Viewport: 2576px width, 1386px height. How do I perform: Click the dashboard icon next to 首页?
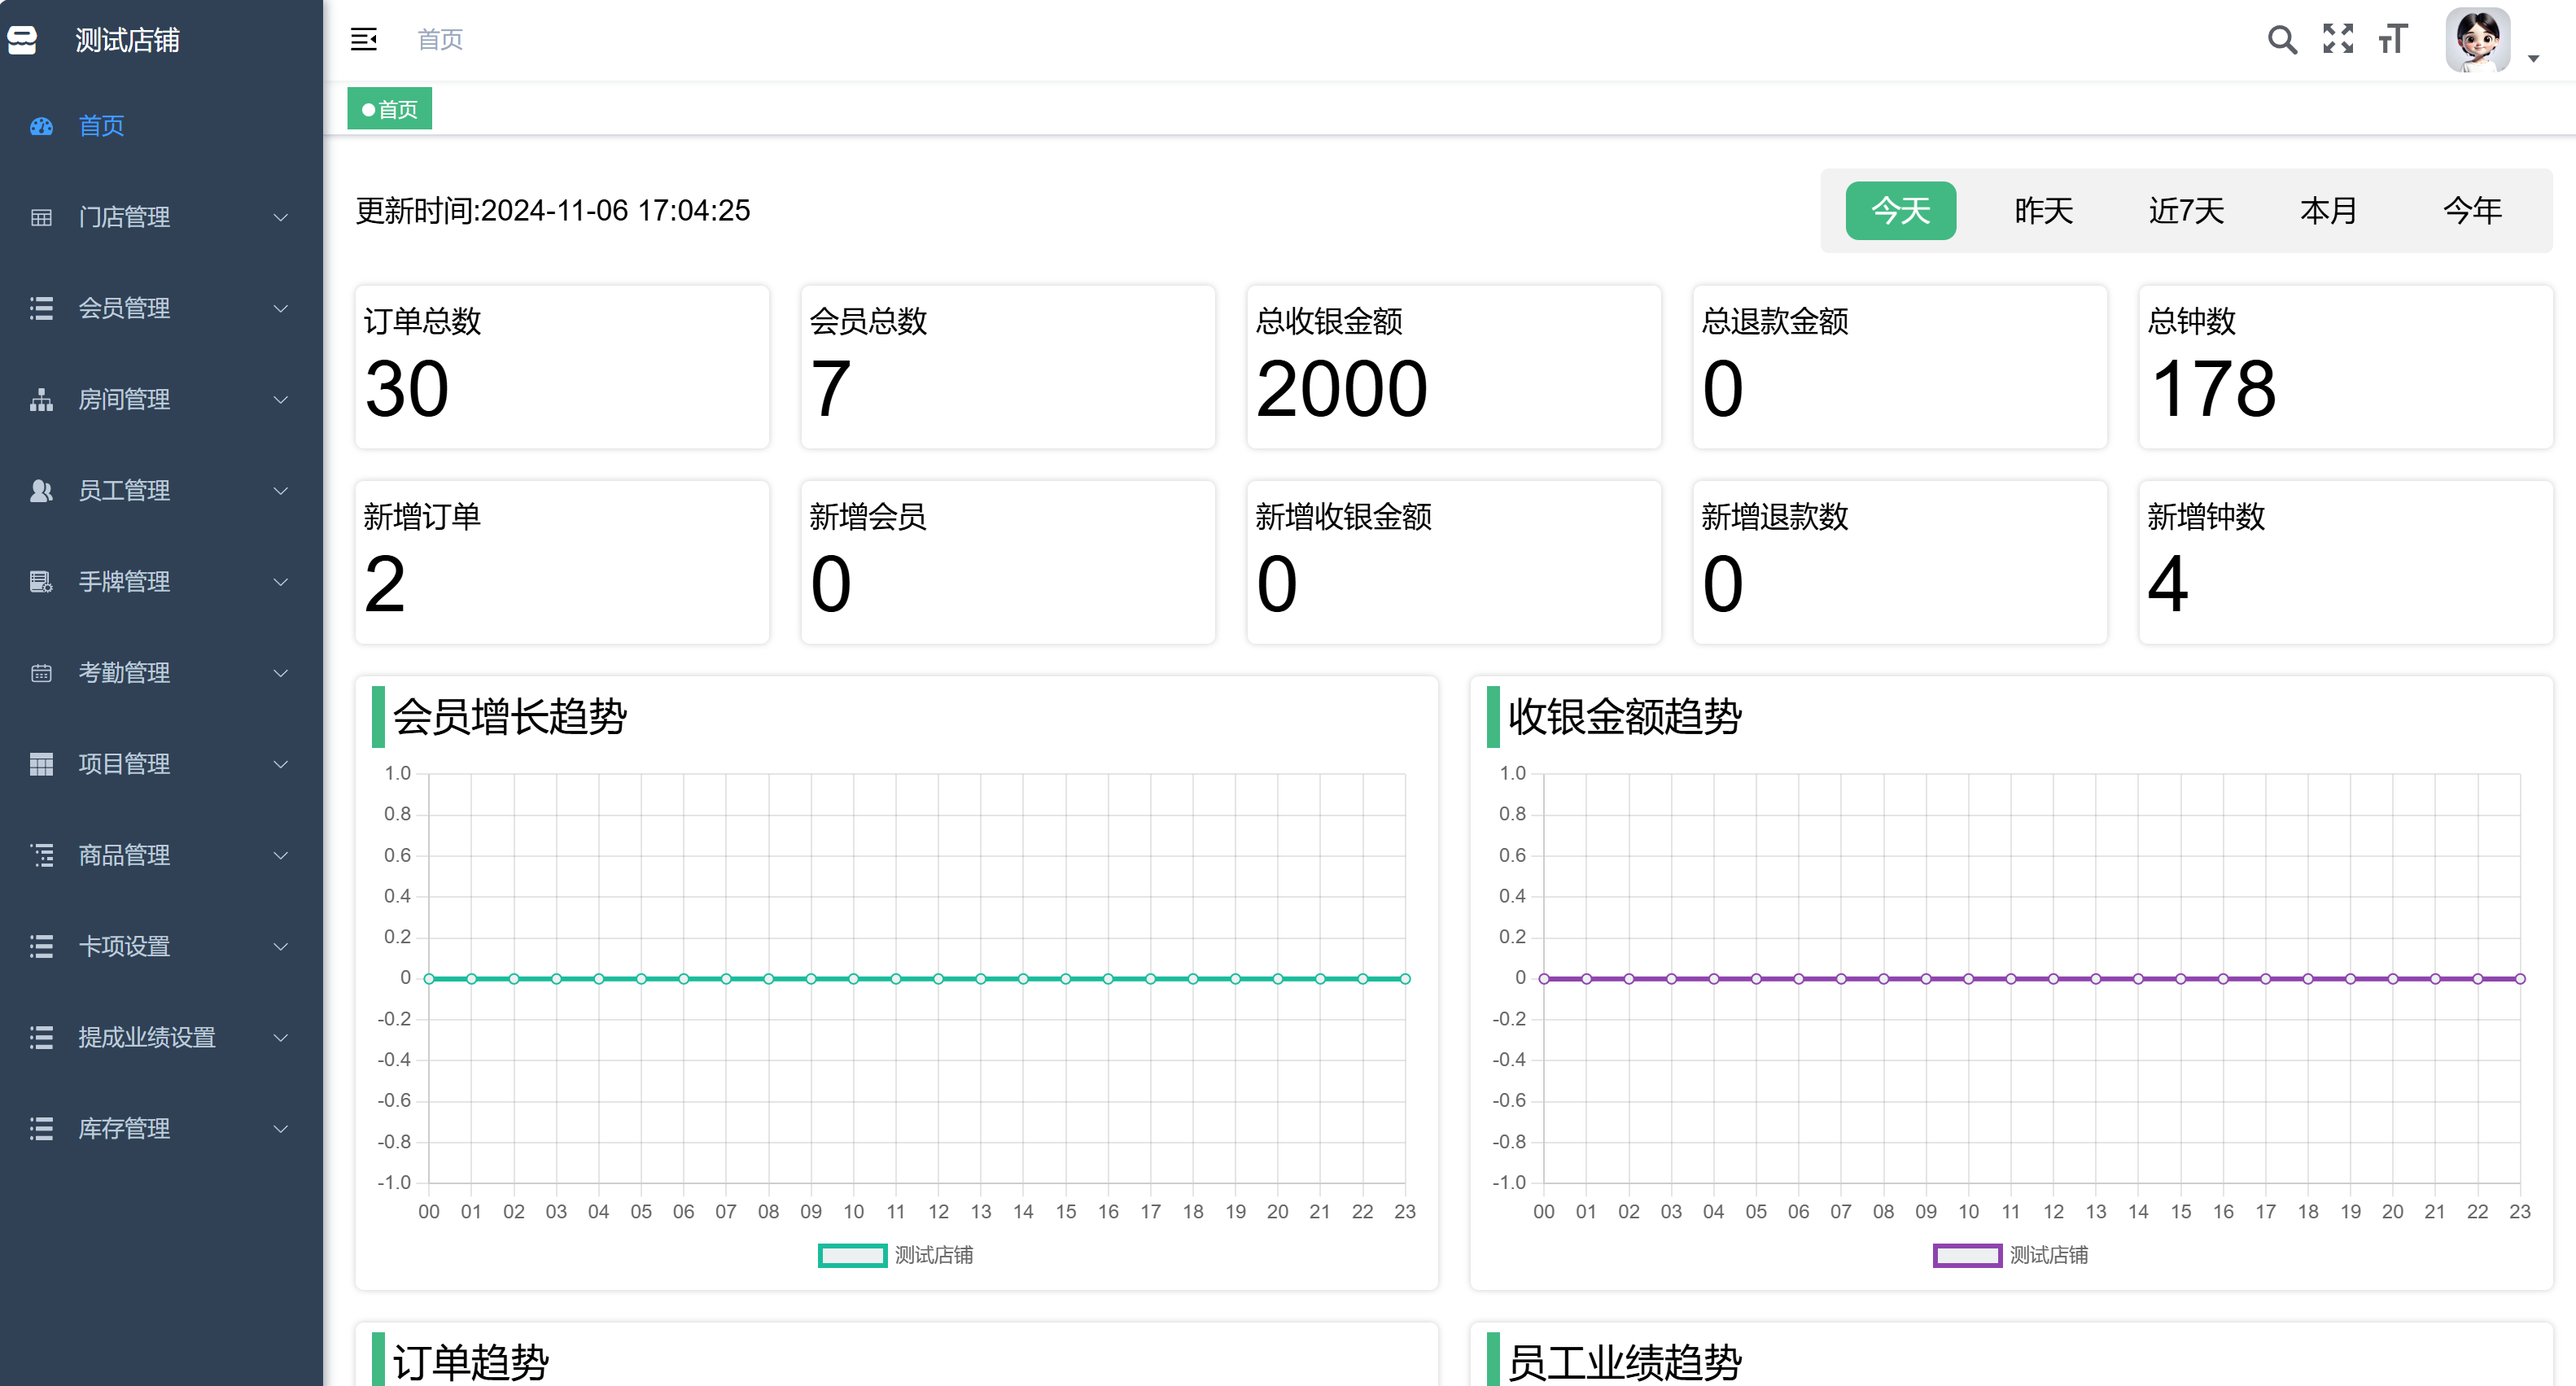(x=41, y=126)
